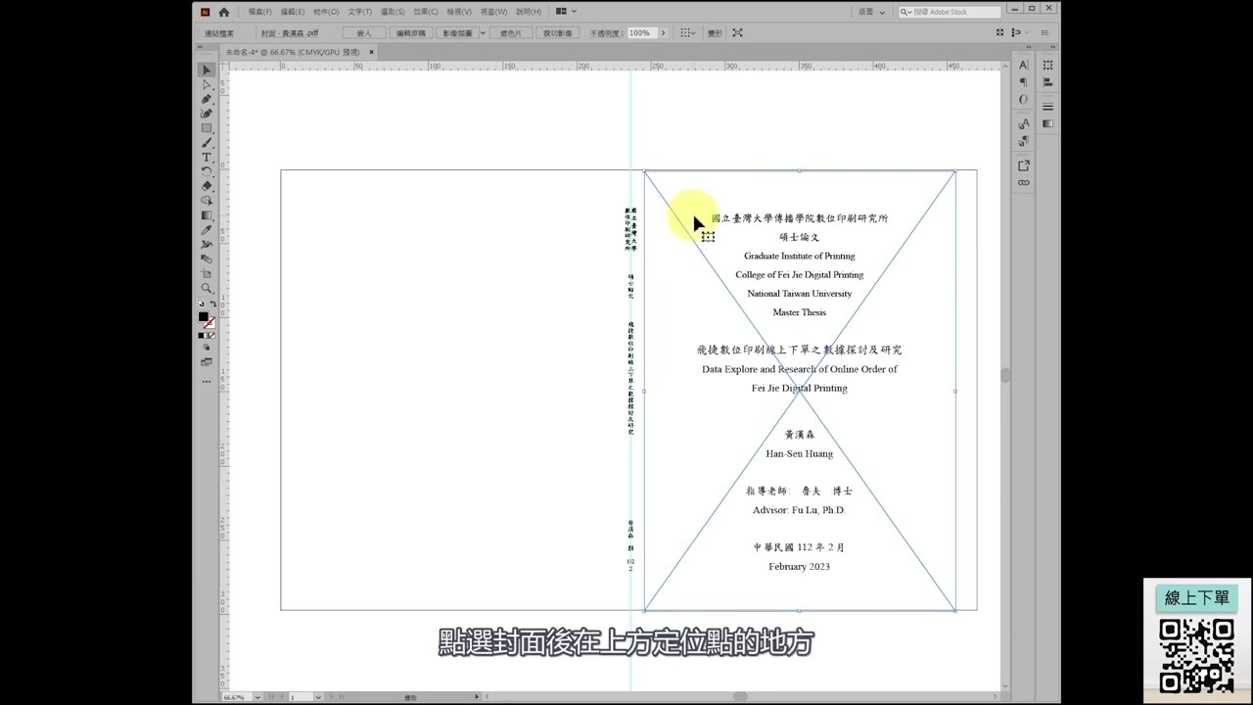Open the Stroke panel icon
The width and height of the screenshot is (1253, 705).
(x=1048, y=107)
